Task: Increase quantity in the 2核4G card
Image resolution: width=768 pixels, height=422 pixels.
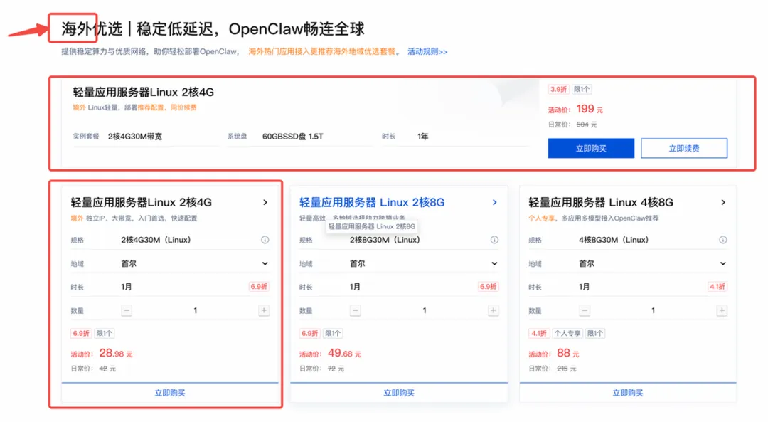Action: (264, 310)
